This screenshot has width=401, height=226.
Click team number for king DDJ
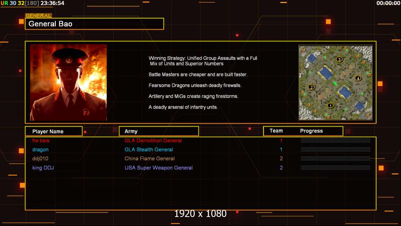point(281,168)
